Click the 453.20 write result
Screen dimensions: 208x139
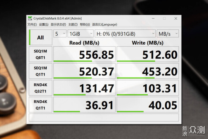pos(148,71)
